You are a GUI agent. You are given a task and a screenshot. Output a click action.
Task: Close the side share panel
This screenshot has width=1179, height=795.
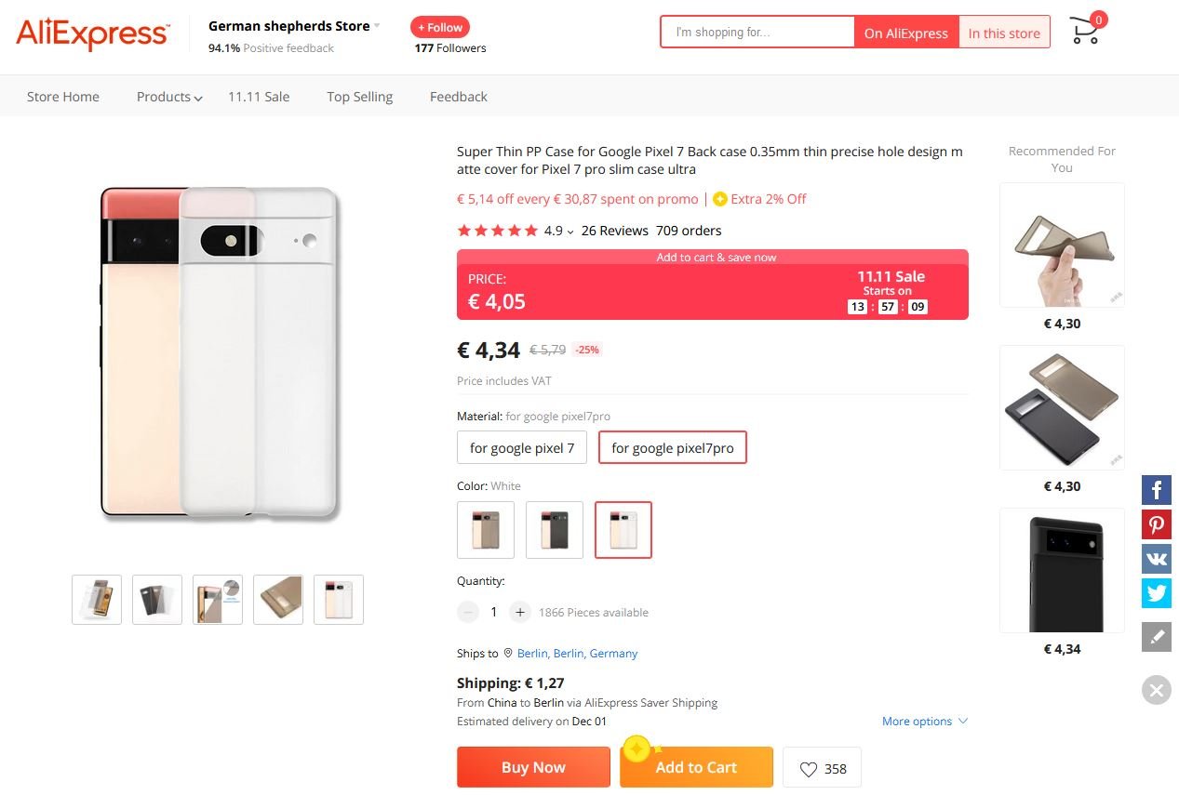pyautogui.click(x=1156, y=690)
